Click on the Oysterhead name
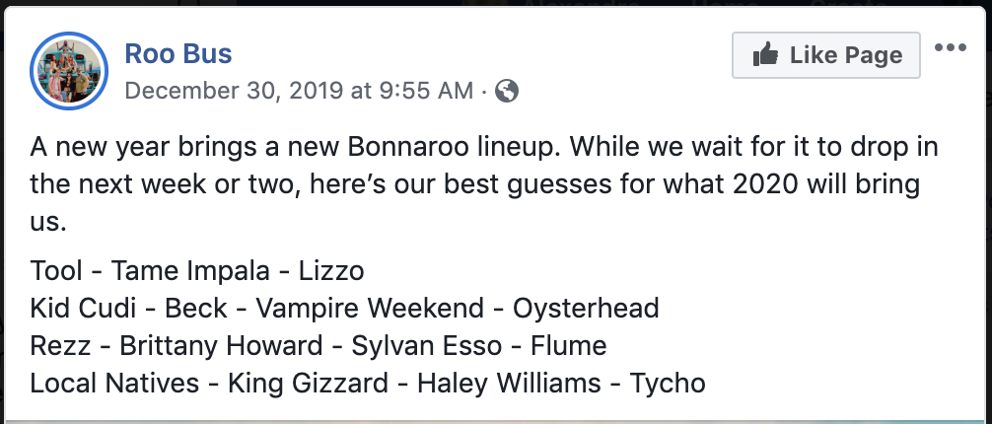This screenshot has height=424, width=992. (x=586, y=308)
